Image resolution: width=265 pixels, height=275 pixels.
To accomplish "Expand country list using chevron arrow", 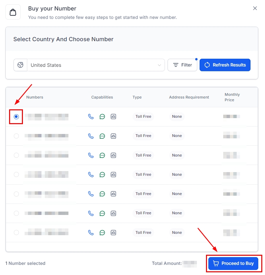I will tap(159, 65).
